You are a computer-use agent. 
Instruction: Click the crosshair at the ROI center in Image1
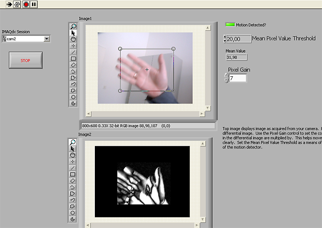pyautogui.click(x=147, y=70)
